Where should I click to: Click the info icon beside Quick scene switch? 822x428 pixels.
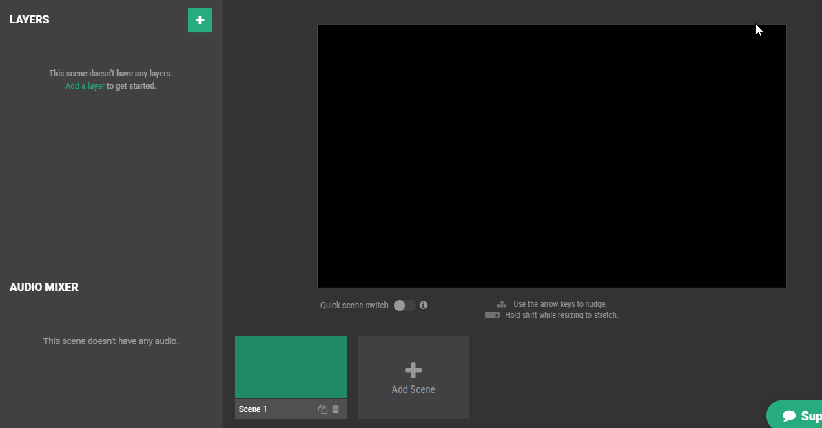click(423, 305)
